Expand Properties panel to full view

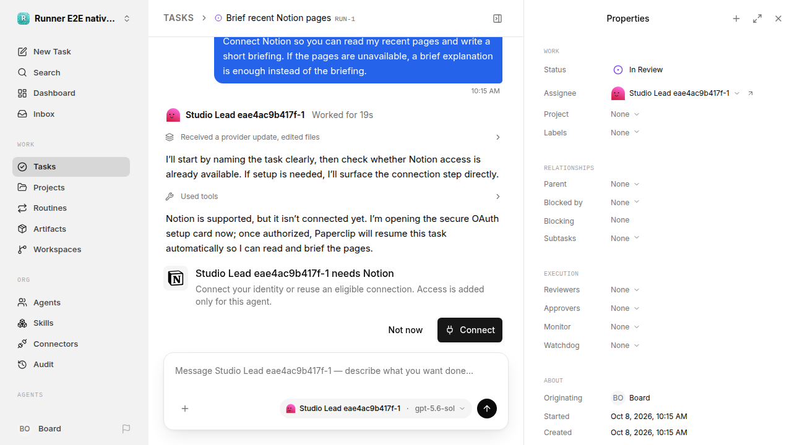pyautogui.click(x=757, y=19)
